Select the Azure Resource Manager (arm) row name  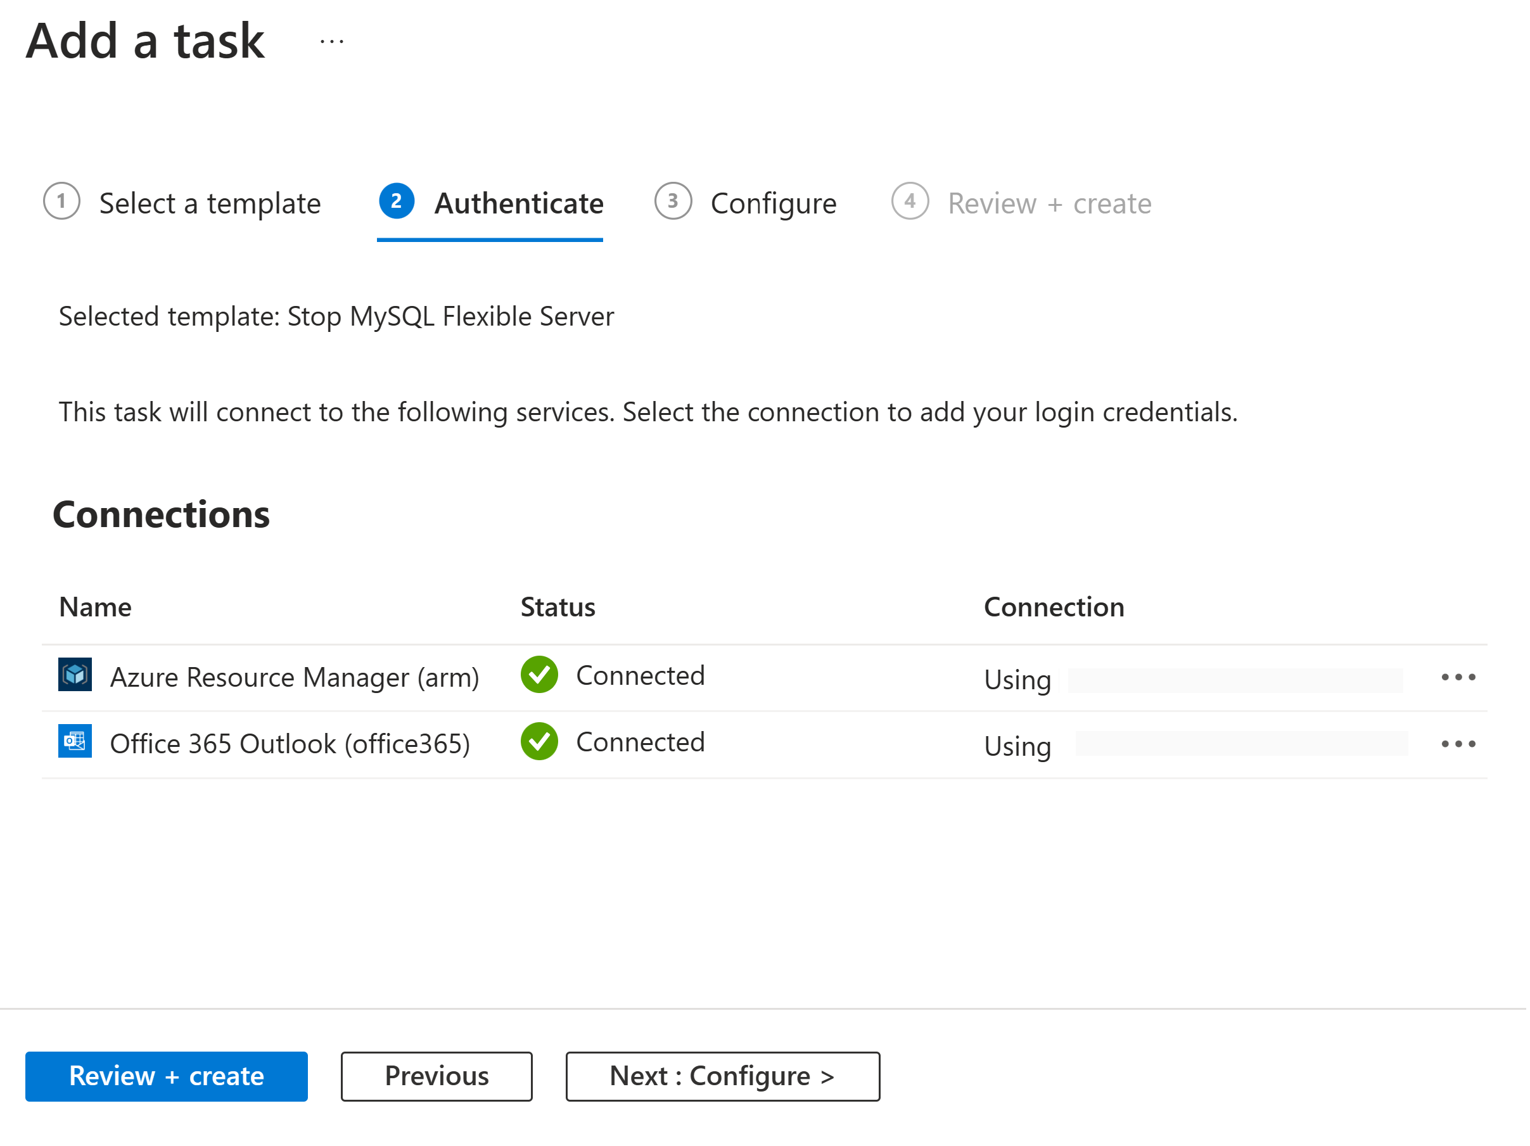click(x=295, y=678)
